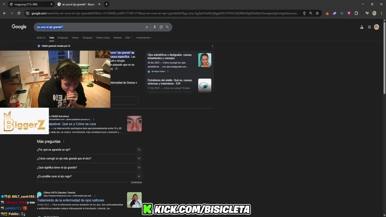The image size is (386, 217).
Task: Open the tab search chevron at top left
Action: point(4,4)
